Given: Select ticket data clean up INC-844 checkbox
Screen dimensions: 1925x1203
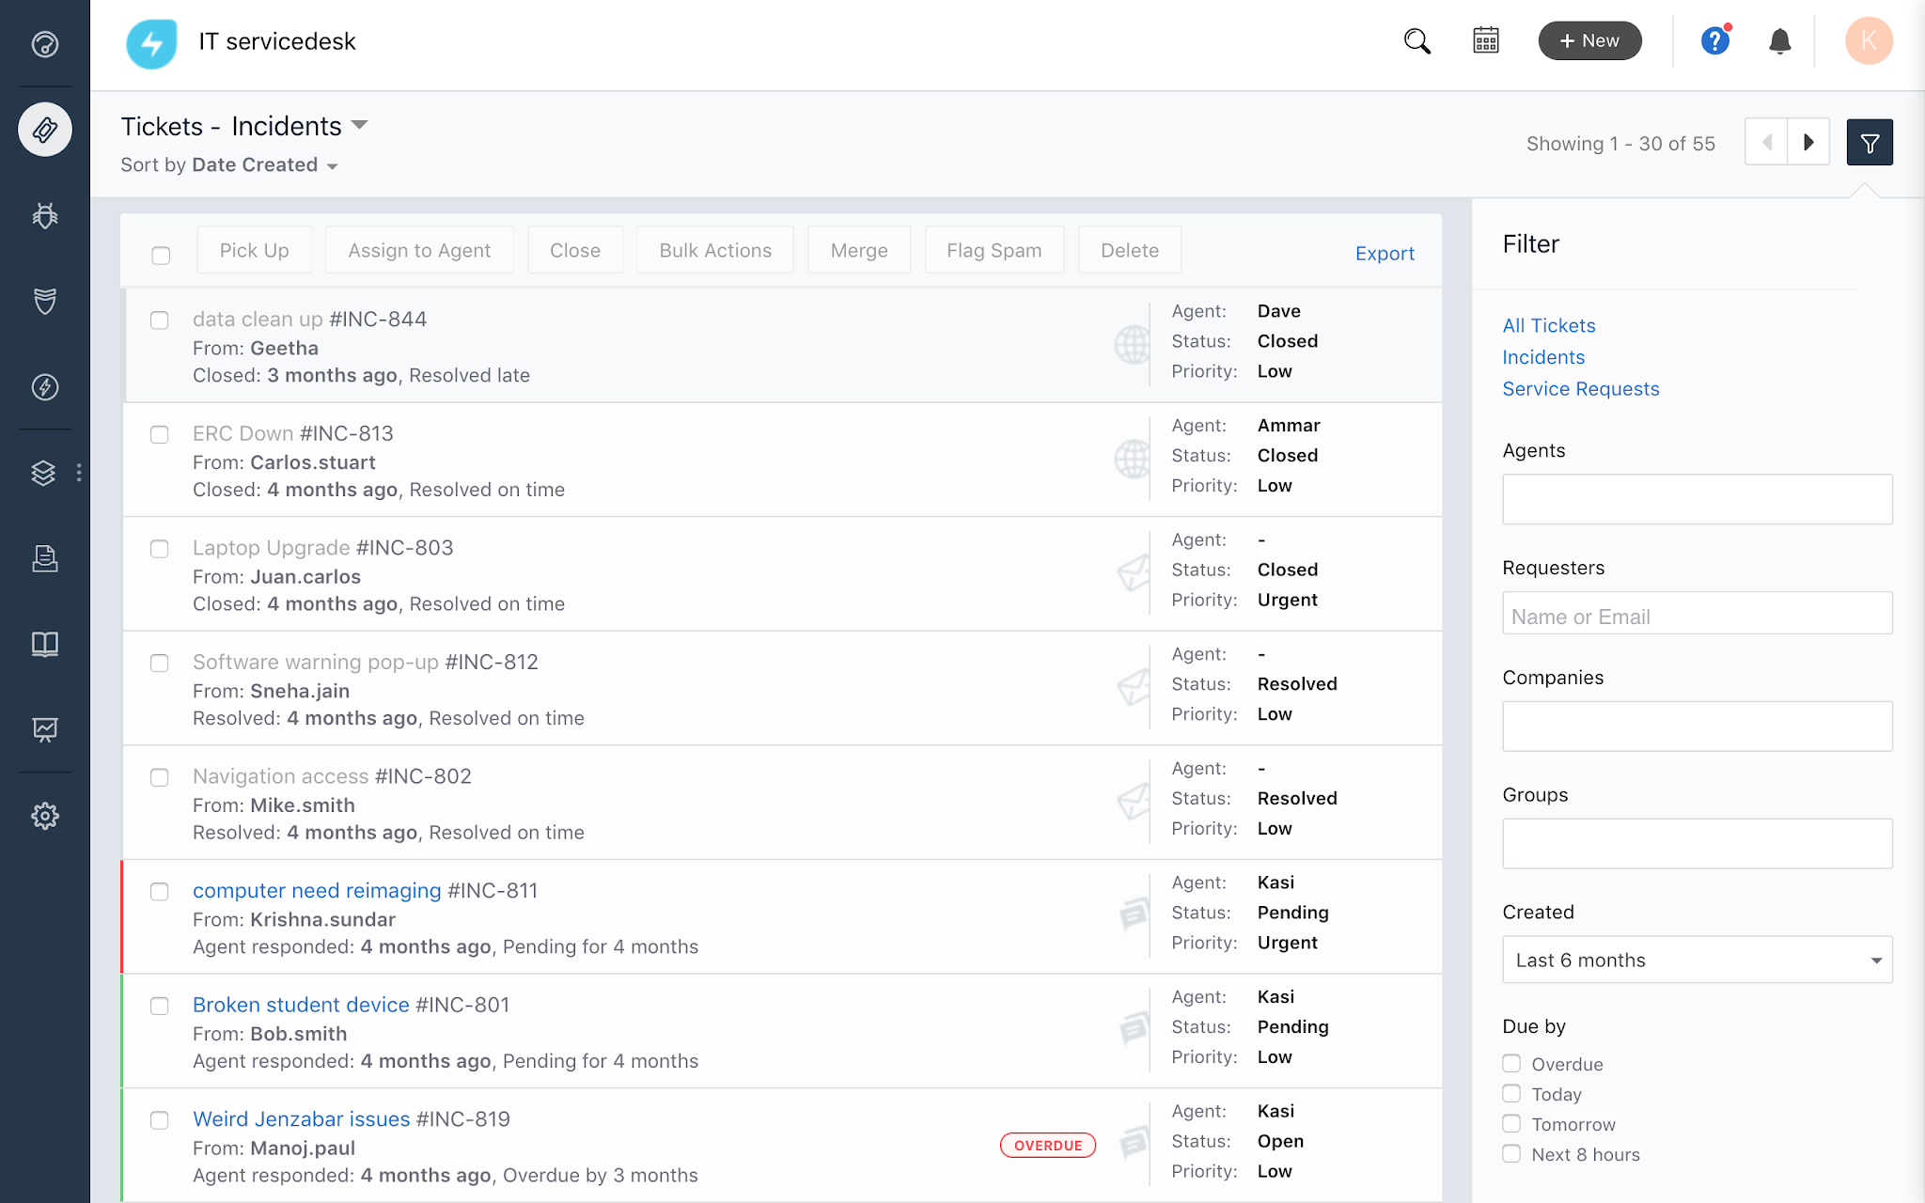Looking at the screenshot, I should tap(160, 320).
